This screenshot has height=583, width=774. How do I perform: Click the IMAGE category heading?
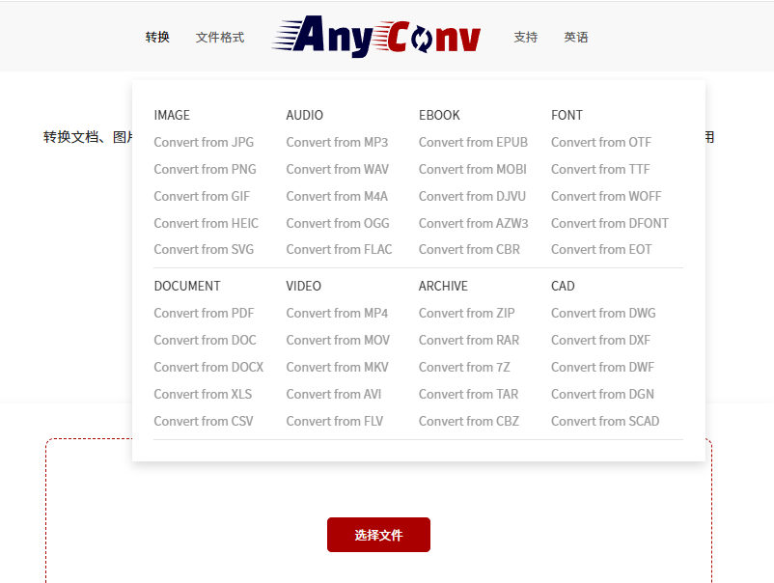tap(172, 115)
